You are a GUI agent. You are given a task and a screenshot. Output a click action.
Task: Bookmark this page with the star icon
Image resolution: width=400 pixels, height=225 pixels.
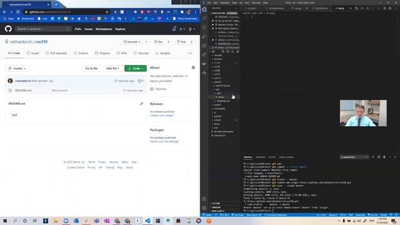(x=107, y=12)
